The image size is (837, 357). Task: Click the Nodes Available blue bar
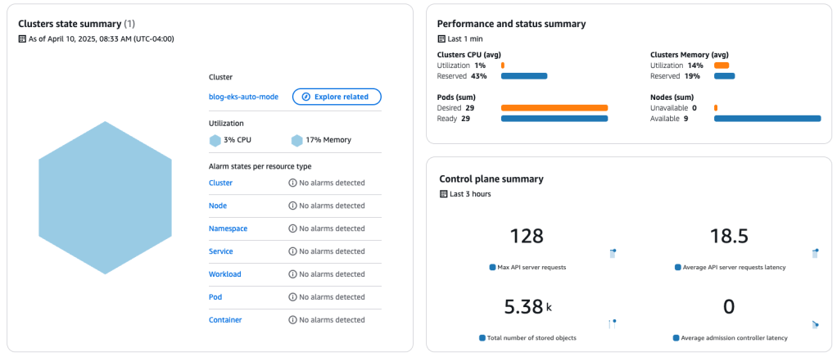767,119
